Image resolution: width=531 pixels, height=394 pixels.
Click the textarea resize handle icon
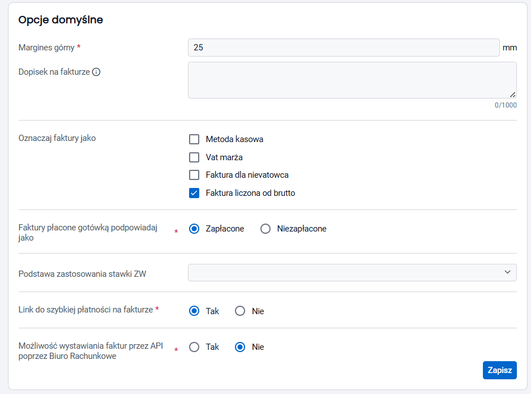point(513,95)
